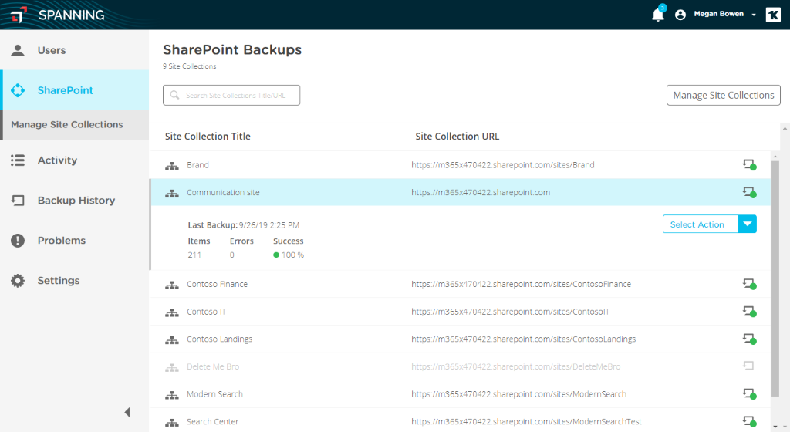Click the Brand site URL
This screenshot has width=790, height=432.
[x=503, y=164]
